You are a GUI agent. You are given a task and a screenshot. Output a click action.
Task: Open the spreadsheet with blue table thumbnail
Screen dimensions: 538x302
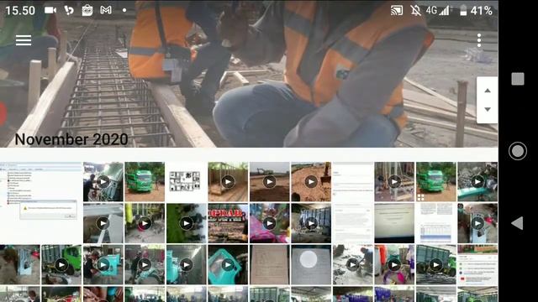tap(435, 223)
